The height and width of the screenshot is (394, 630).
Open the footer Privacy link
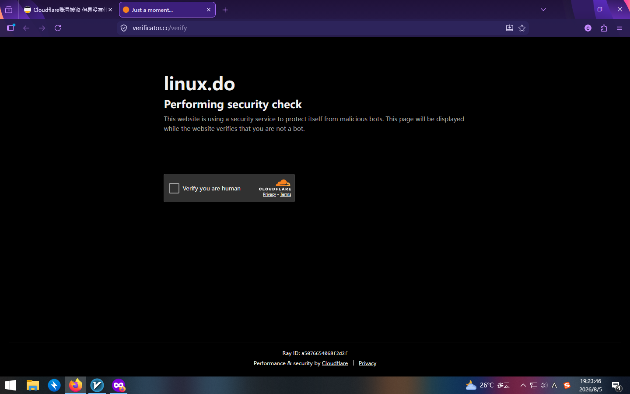(367, 363)
